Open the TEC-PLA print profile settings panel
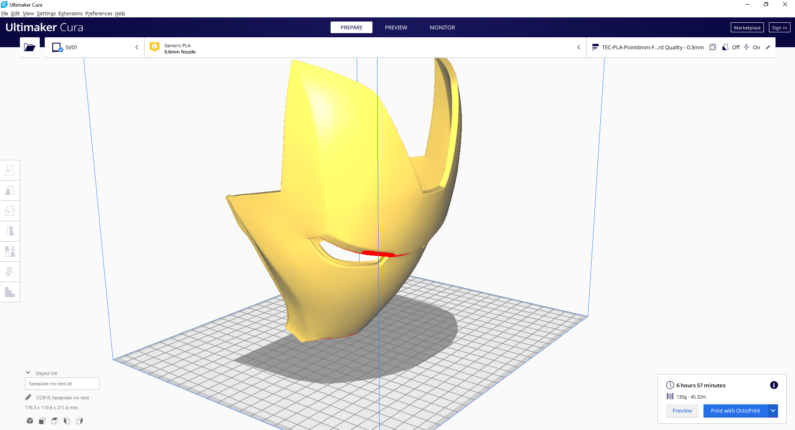 click(x=681, y=47)
